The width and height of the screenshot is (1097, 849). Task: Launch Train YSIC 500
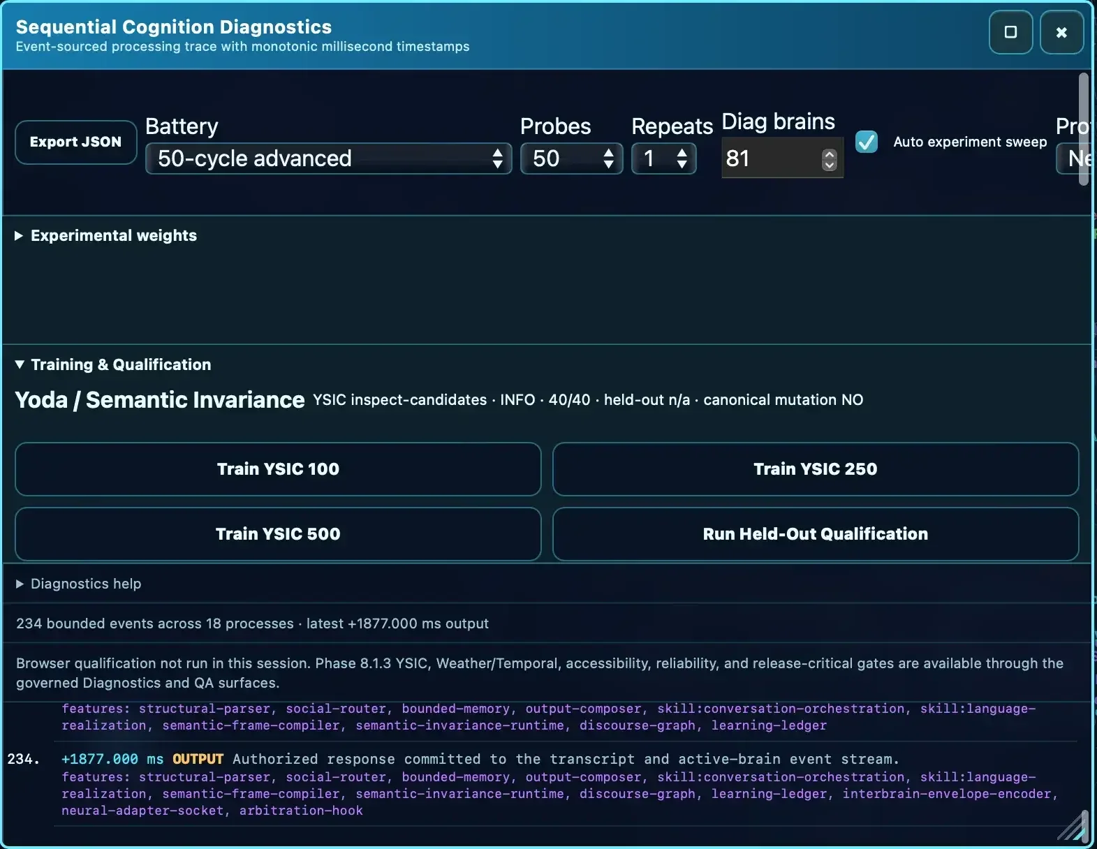[x=278, y=534]
